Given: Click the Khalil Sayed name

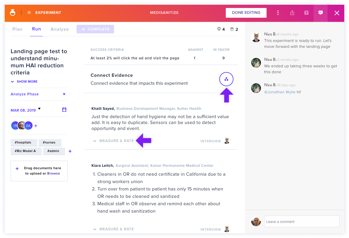Looking at the screenshot, I should tap(103, 109).
